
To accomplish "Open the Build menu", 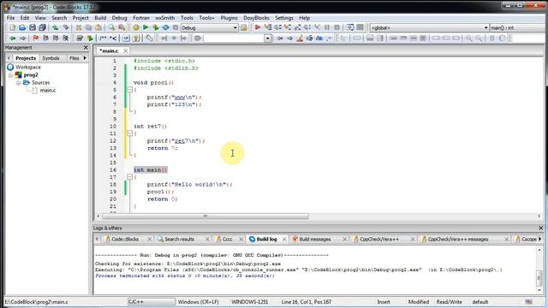I will pos(100,18).
